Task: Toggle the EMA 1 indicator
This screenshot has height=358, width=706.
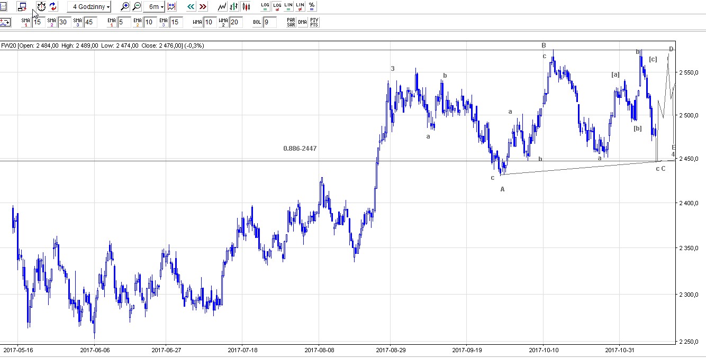Action: [x=111, y=22]
